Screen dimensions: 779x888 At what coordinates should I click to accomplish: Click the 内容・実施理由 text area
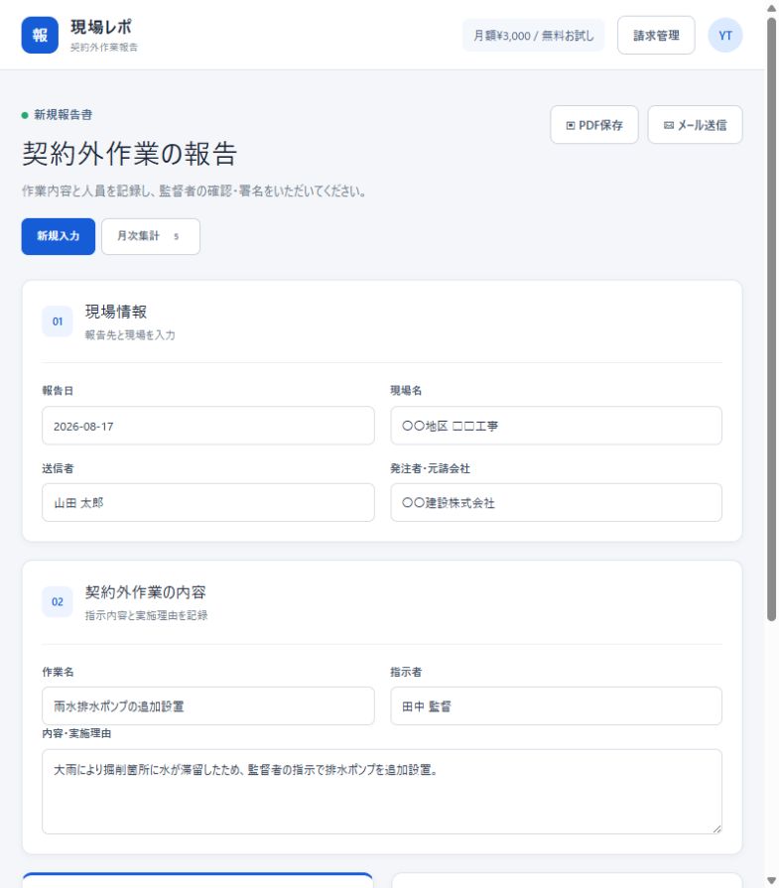click(x=382, y=792)
